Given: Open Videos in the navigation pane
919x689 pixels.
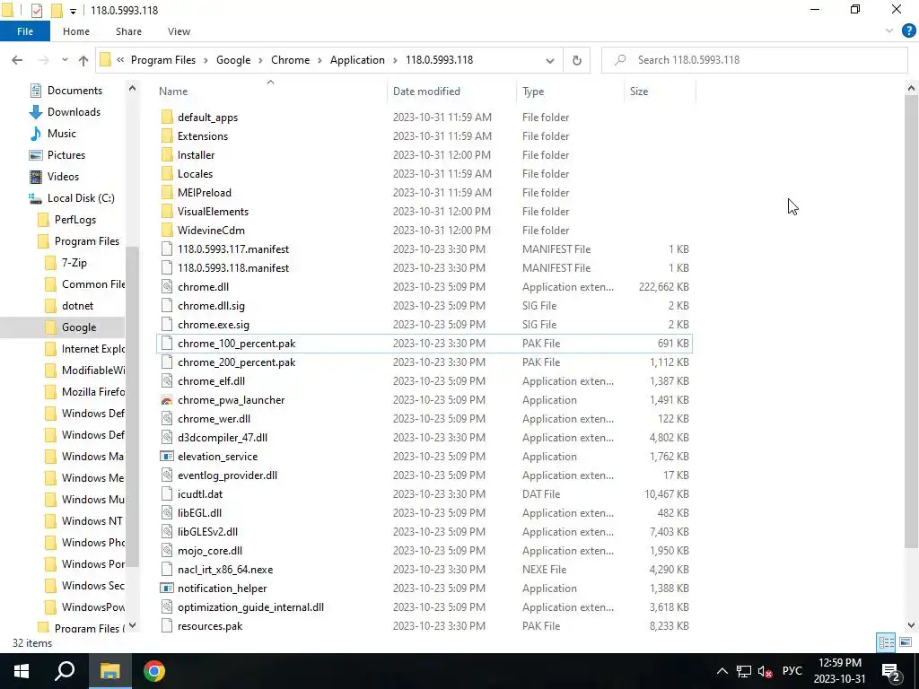Looking at the screenshot, I should (62, 177).
